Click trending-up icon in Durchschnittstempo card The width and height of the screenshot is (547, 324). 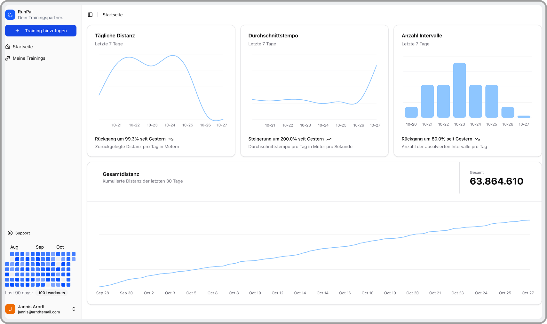coord(329,139)
